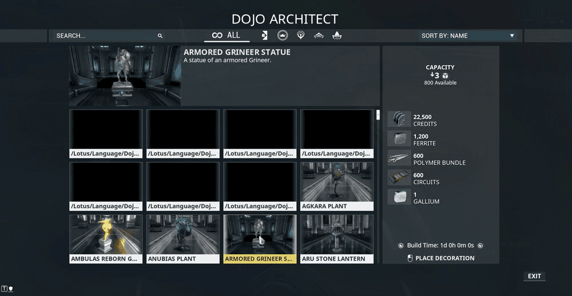572x296 pixels.
Task: Click Place Decoration
Action: click(444, 258)
